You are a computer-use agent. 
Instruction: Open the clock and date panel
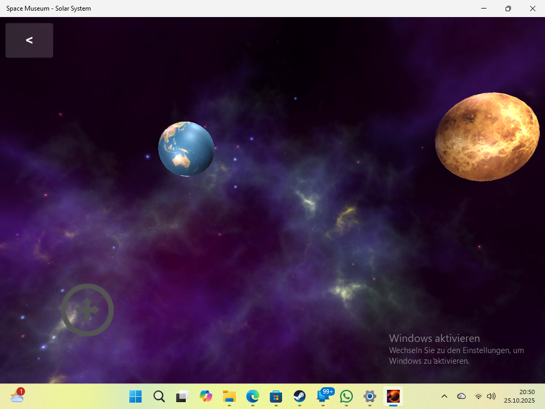coord(519,396)
